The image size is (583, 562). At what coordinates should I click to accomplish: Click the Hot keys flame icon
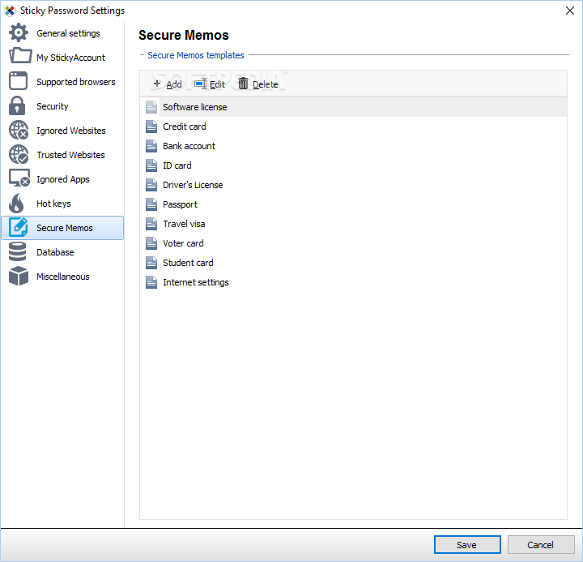[17, 203]
